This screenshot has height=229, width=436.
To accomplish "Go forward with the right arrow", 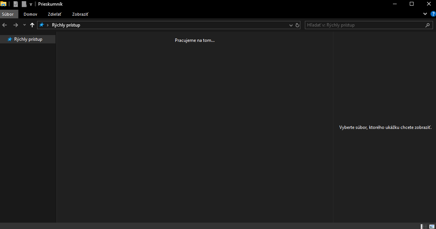I will pos(16,25).
